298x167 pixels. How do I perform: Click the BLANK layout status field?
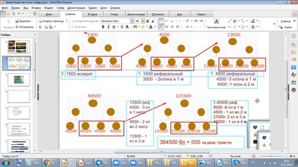pos(131,156)
